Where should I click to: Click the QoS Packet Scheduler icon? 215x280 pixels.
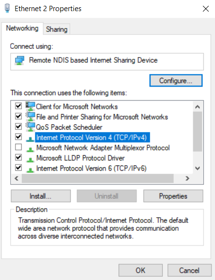click(x=30, y=127)
